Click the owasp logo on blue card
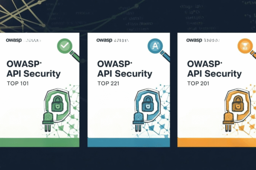The height and width of the screenshot is (170, 256). 104,40
